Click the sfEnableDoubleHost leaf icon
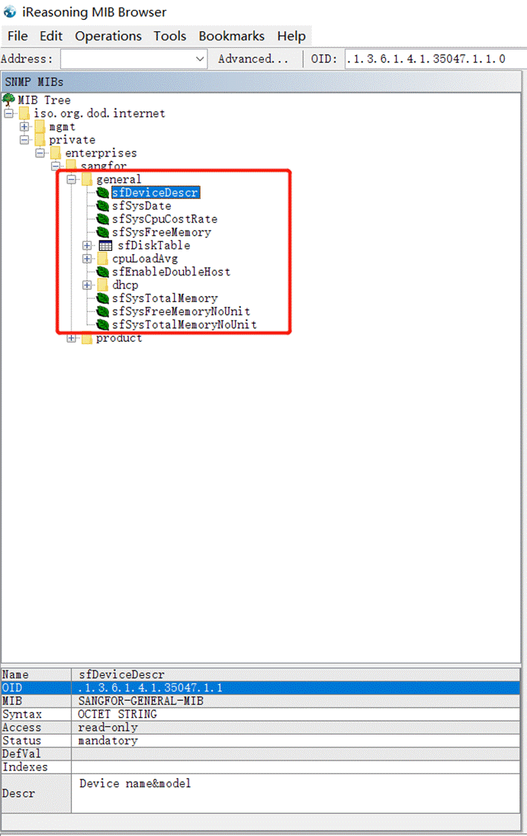The image size is (527, 836). (x=103, y=272)
